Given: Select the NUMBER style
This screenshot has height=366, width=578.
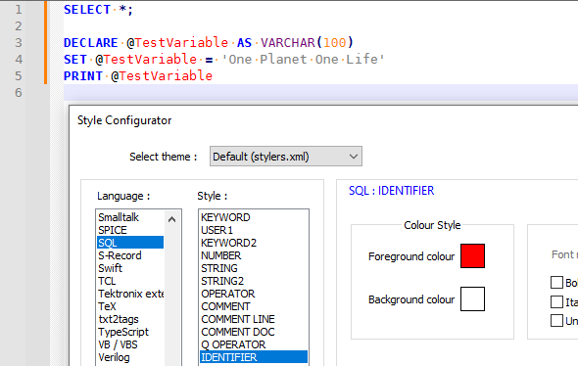Looking at the screenshot, I should point(254,255).
